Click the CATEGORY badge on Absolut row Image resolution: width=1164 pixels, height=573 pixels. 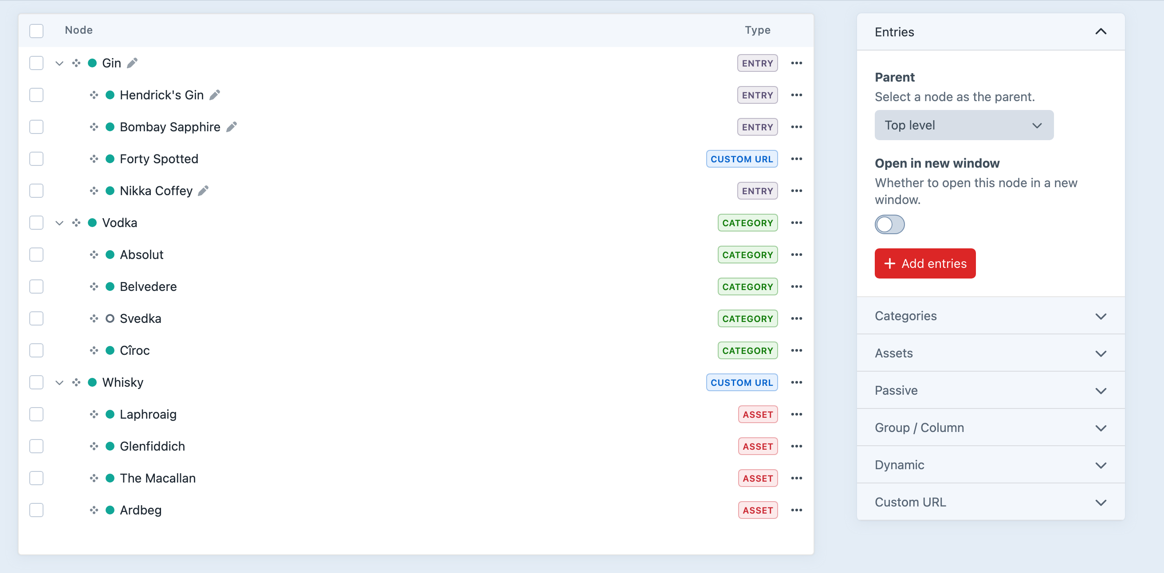point(747,255)
